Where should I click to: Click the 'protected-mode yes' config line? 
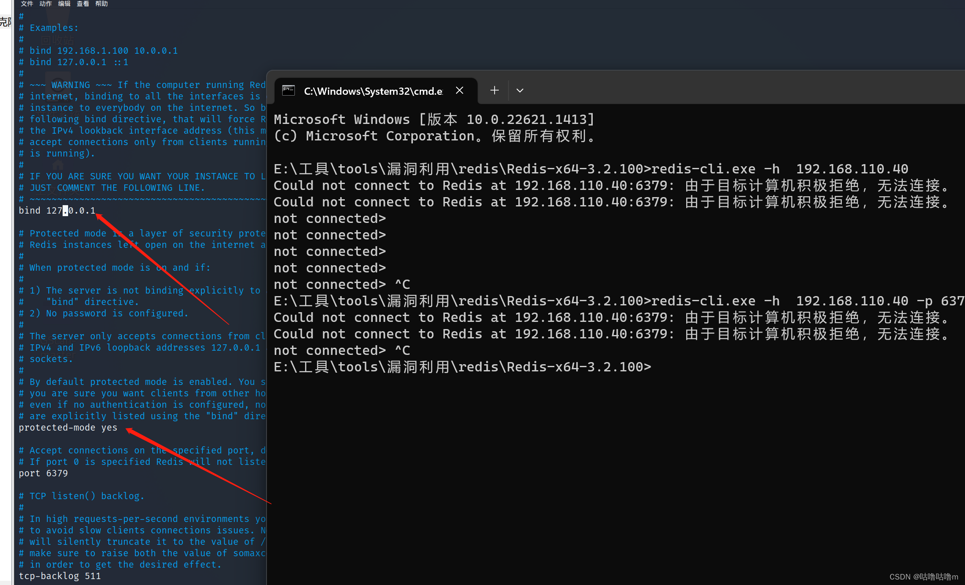(x=68, y=428)
